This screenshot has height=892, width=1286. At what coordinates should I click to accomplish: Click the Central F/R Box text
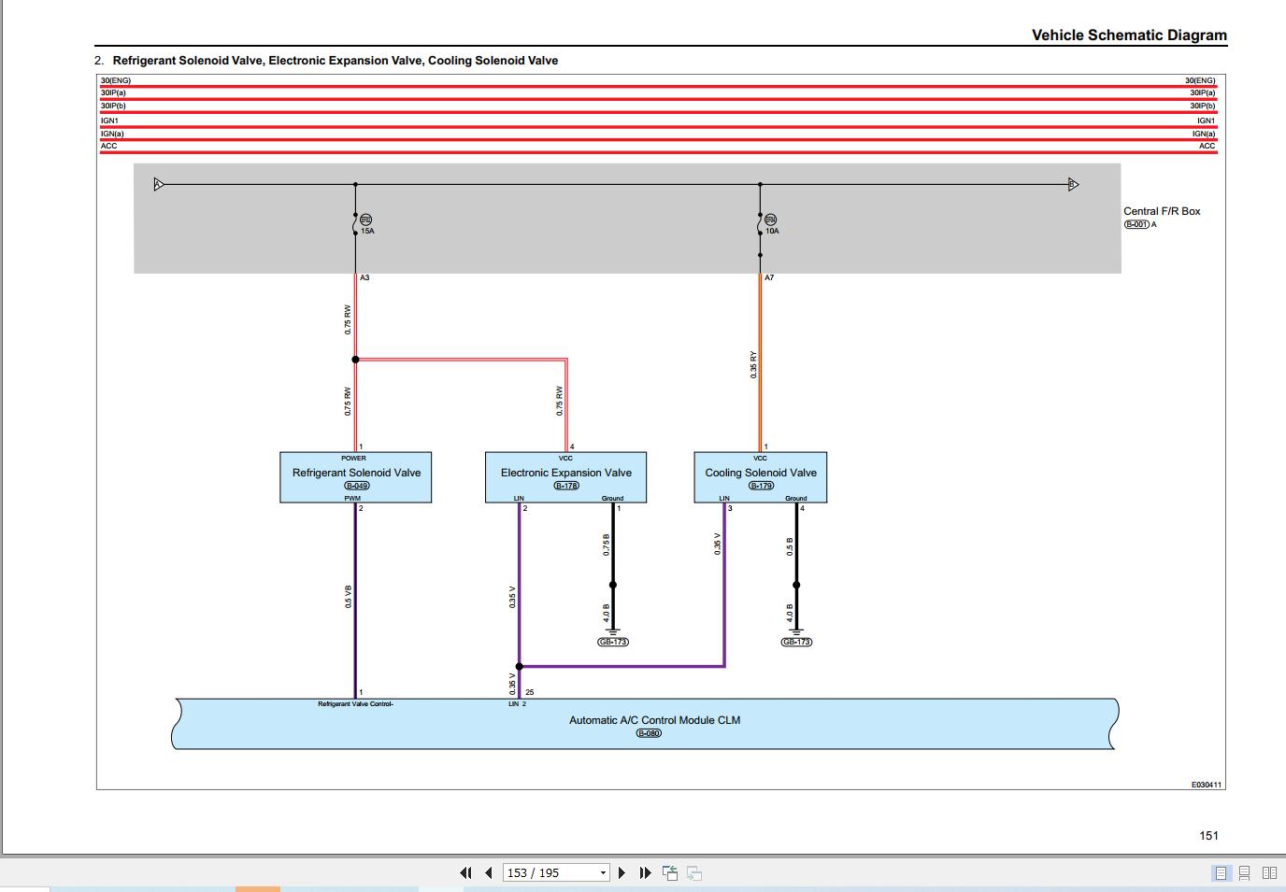(x=1162, y=211)
